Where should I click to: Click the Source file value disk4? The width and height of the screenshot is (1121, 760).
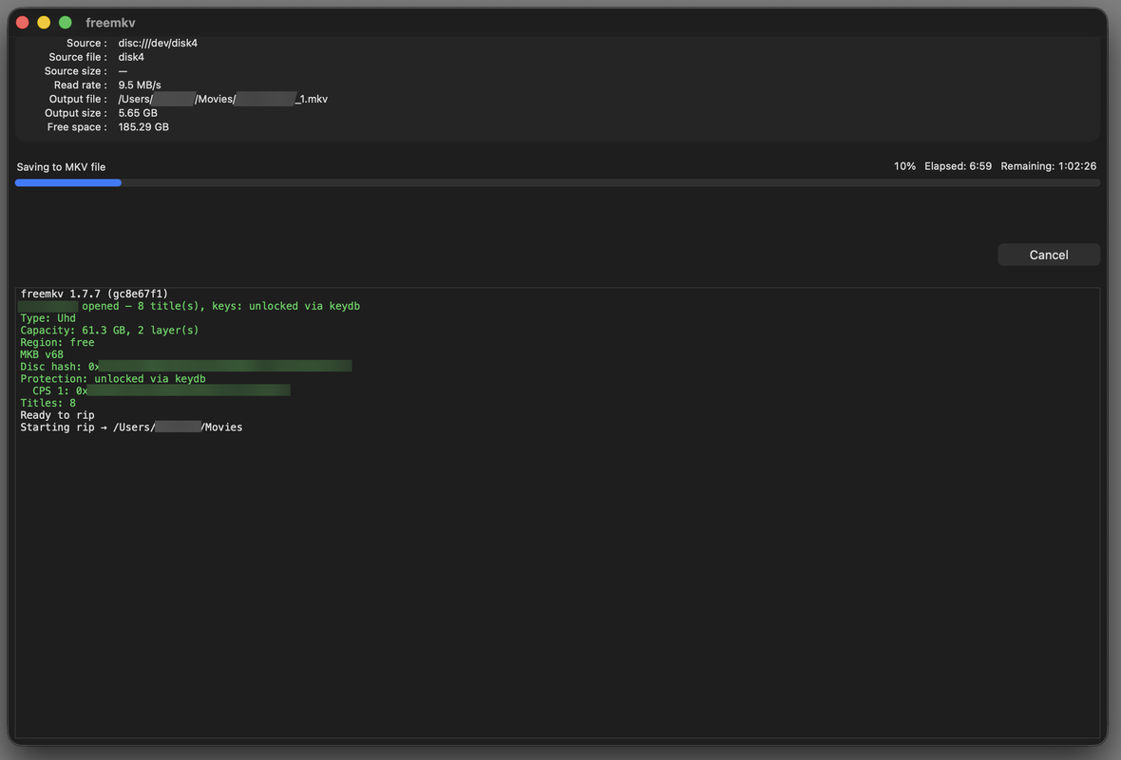click(131, 56)
